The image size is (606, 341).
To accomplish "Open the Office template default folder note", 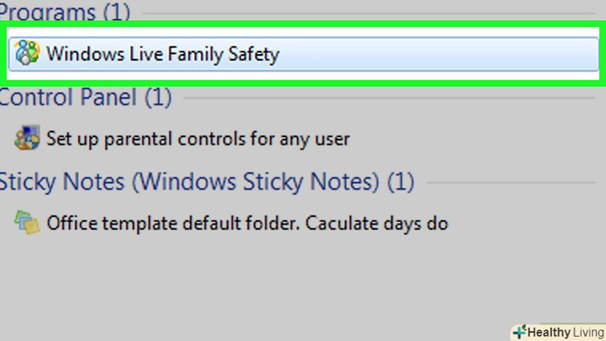I will pos(247,223).
